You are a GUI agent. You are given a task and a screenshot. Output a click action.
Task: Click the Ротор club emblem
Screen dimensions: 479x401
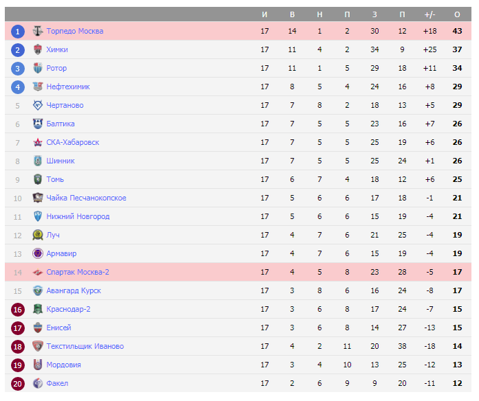[38, 68]
